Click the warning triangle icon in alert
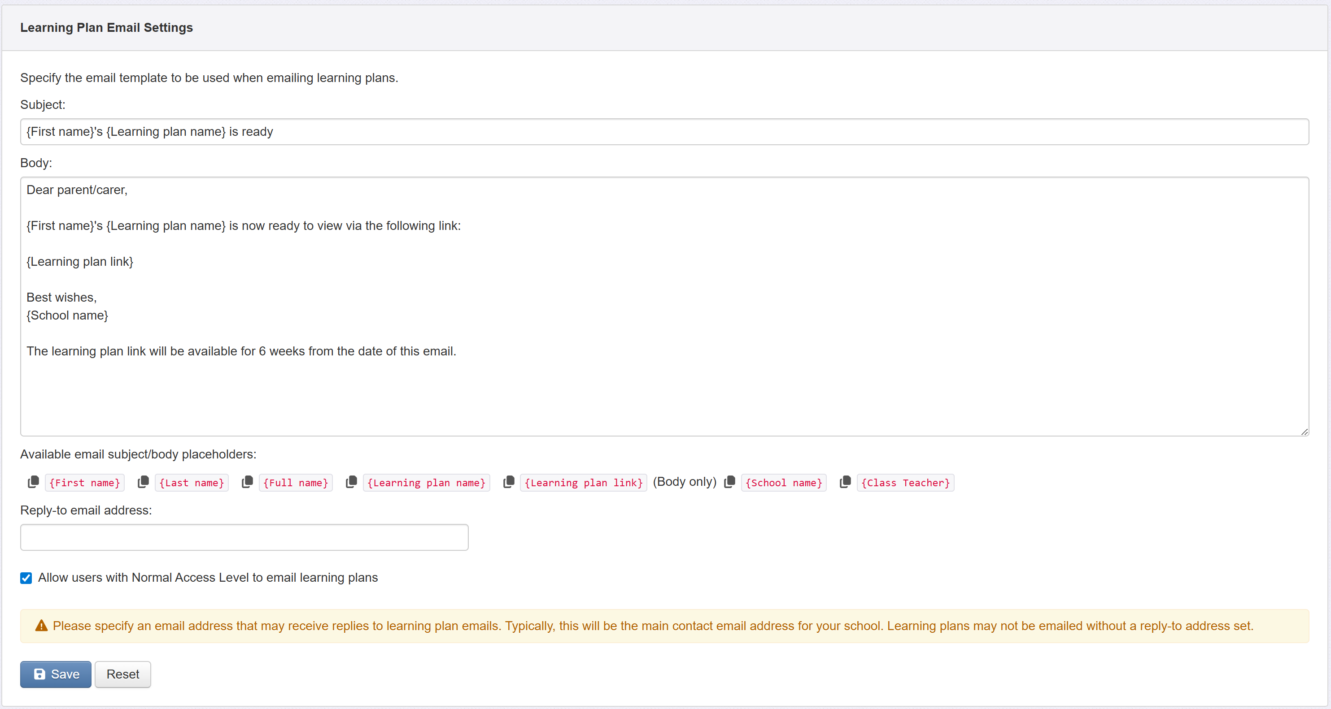 (x=41, y=626)
